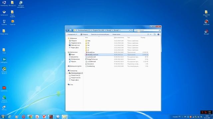The height and width of the screenshot is (119, 213).
Task: Select the Execute.ini file
Action: point(91,64)
